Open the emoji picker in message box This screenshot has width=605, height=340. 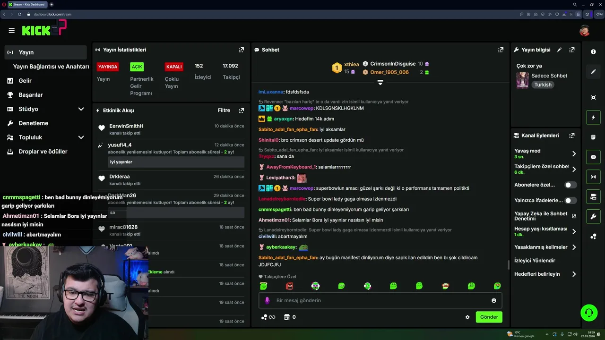click(494, 300)
